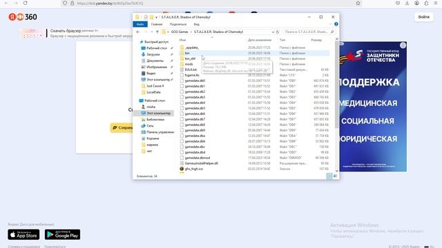
Task: Click the Скачать браузер ad link
Action: coord(66,30)
